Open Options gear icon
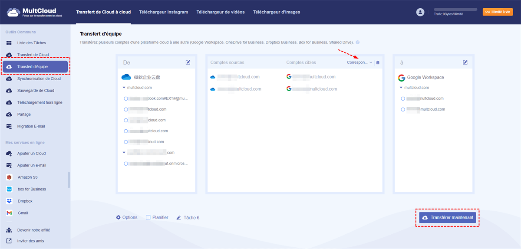The image size is (521, 249). pyautogui.click(x=118, y=217)
